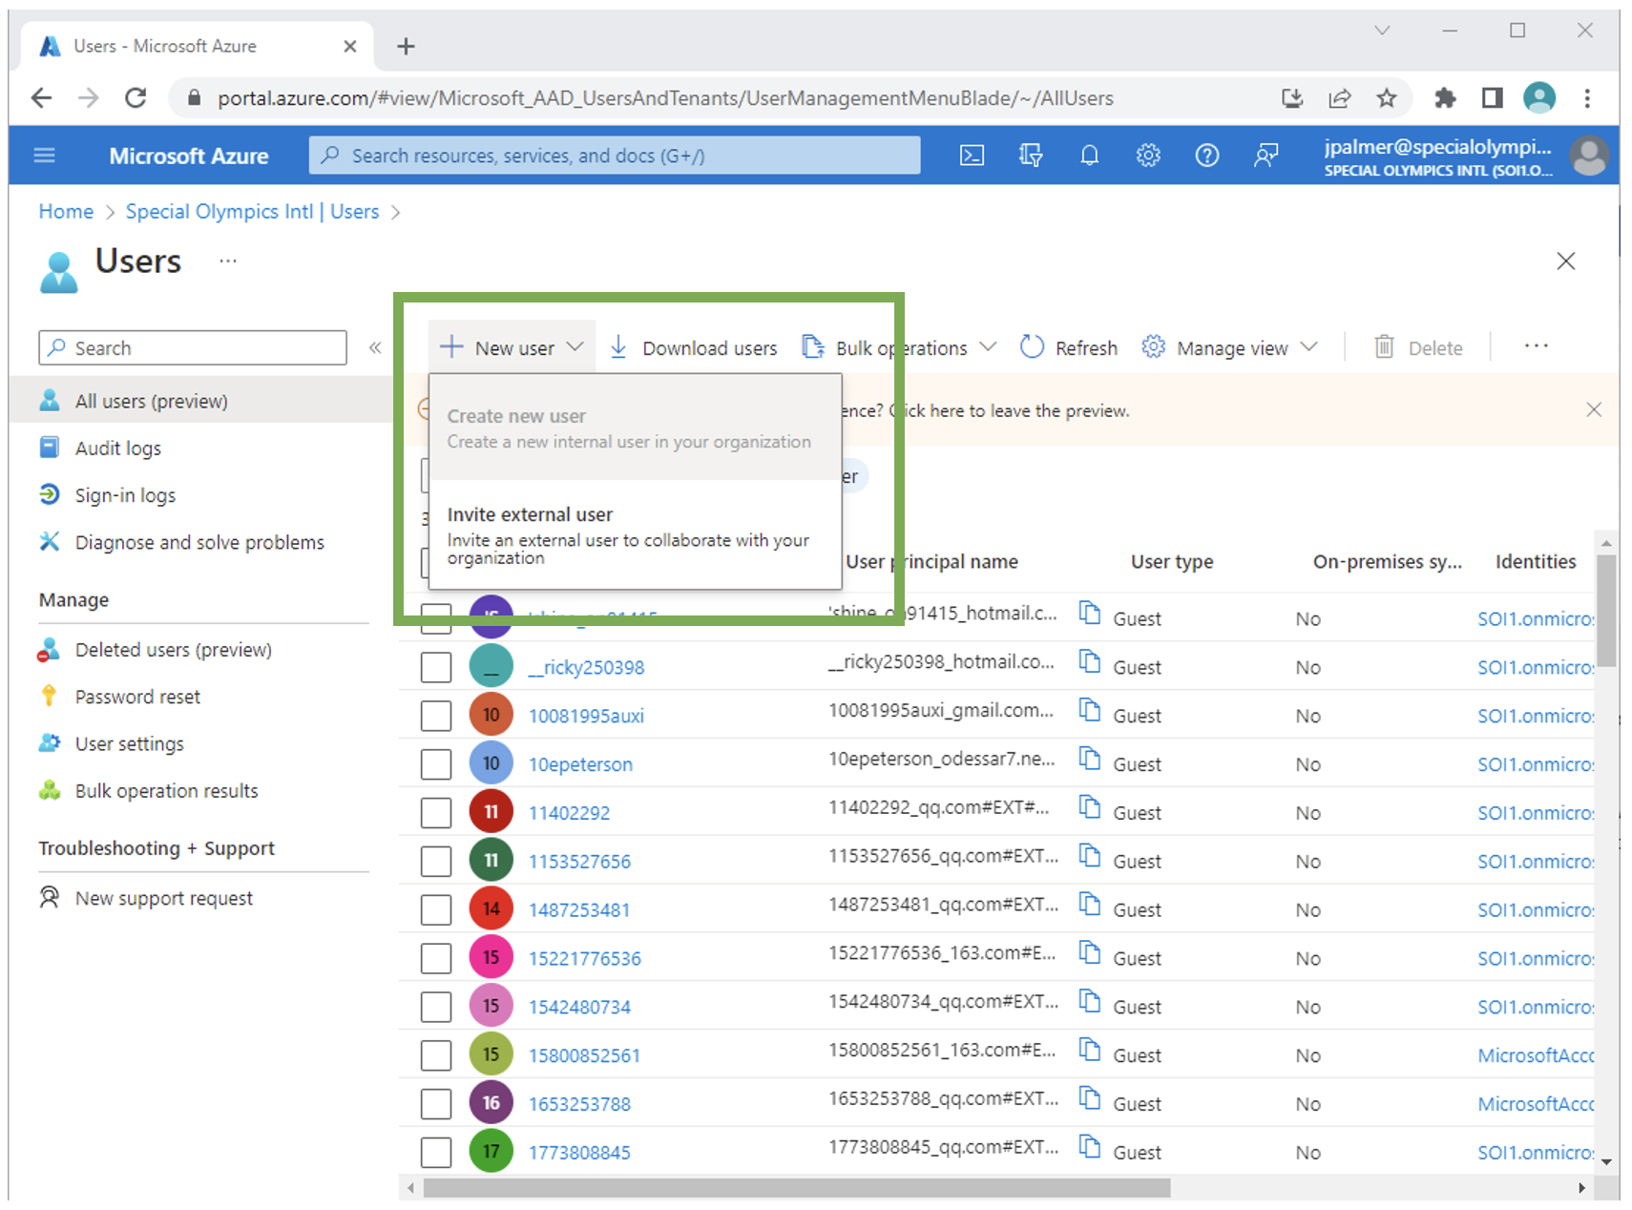Screen dimensions: 1632x1210
Task: Copy UPN for 1487253481 row
Action: pyautogui.click(x=1090, y=904)
